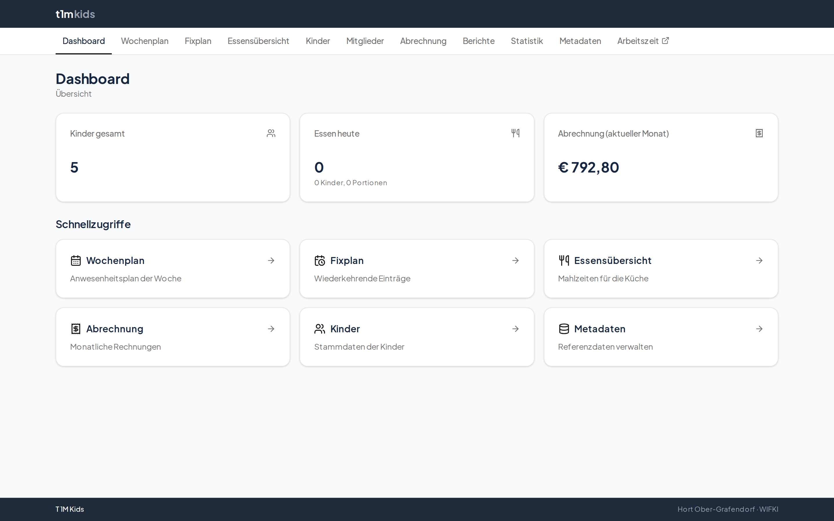Click the arrow on the Wochenplan shortcut card
This screenshot has height=521, width=834.
(271, 260)
